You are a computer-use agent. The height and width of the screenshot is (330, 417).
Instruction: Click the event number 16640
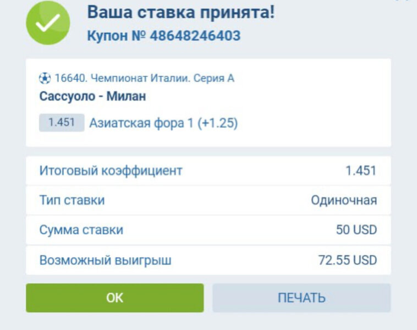[70, 78]
